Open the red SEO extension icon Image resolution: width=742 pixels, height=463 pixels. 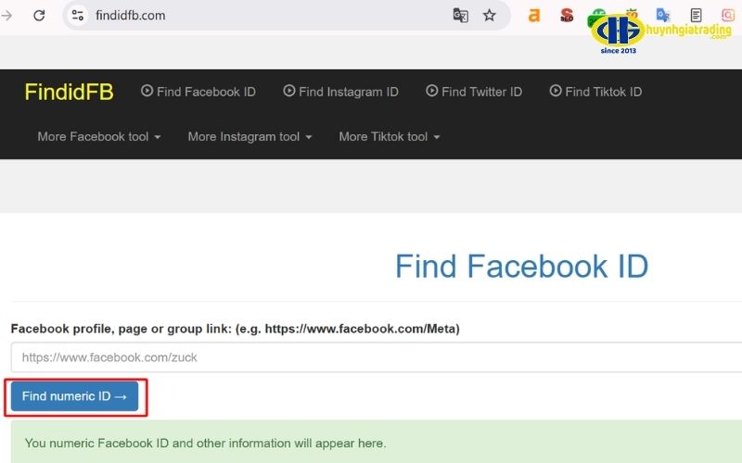567,16
